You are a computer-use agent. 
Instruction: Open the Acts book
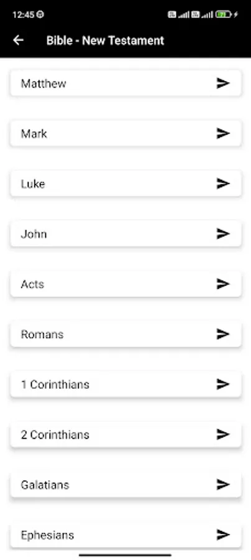point(126,284)
